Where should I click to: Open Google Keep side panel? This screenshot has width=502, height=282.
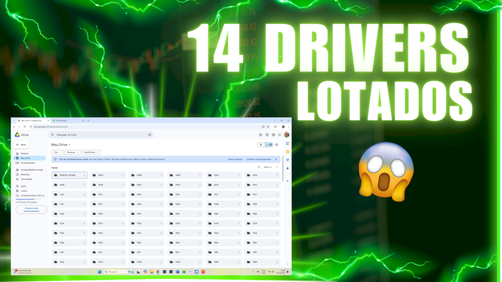tap(287, 152)
